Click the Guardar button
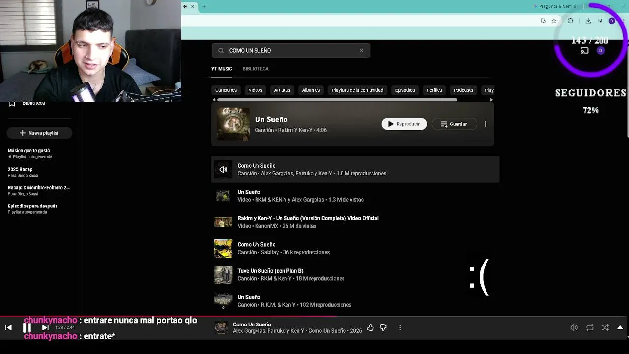The width and height of the screenshot is (629, 354). tap(454, 124)
